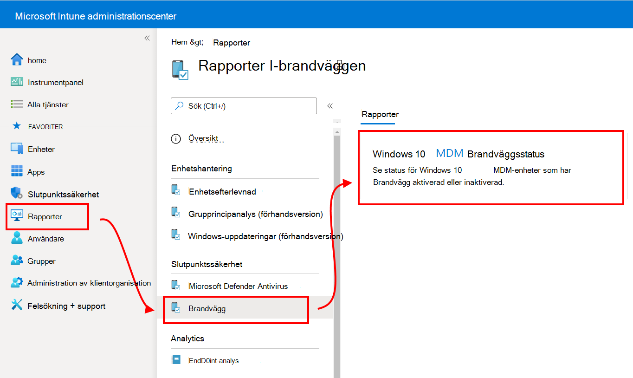Click the FAVORITER star icon
The height and width of the screenshot is (378, 633).
pos(17,126)
